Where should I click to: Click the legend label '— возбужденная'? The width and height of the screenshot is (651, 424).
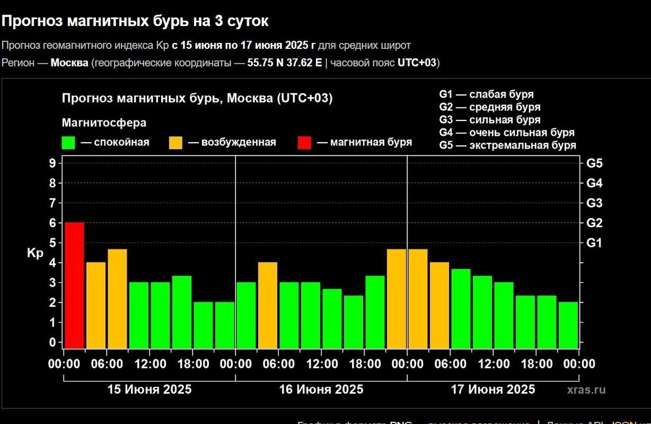tap(232, 143)
